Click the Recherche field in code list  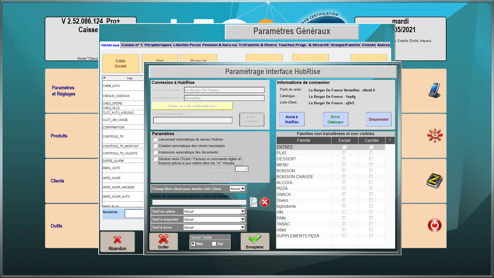pos(134,213)
